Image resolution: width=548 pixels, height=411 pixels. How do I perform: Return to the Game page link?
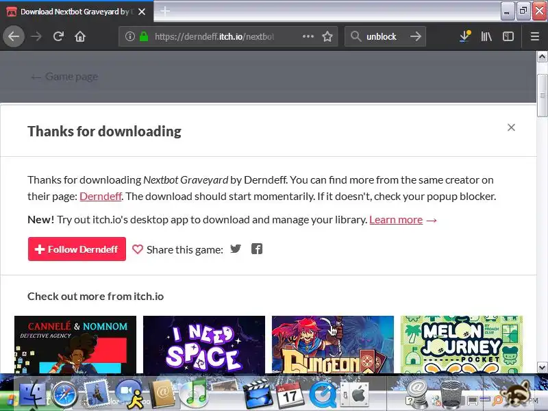(64, 77)
